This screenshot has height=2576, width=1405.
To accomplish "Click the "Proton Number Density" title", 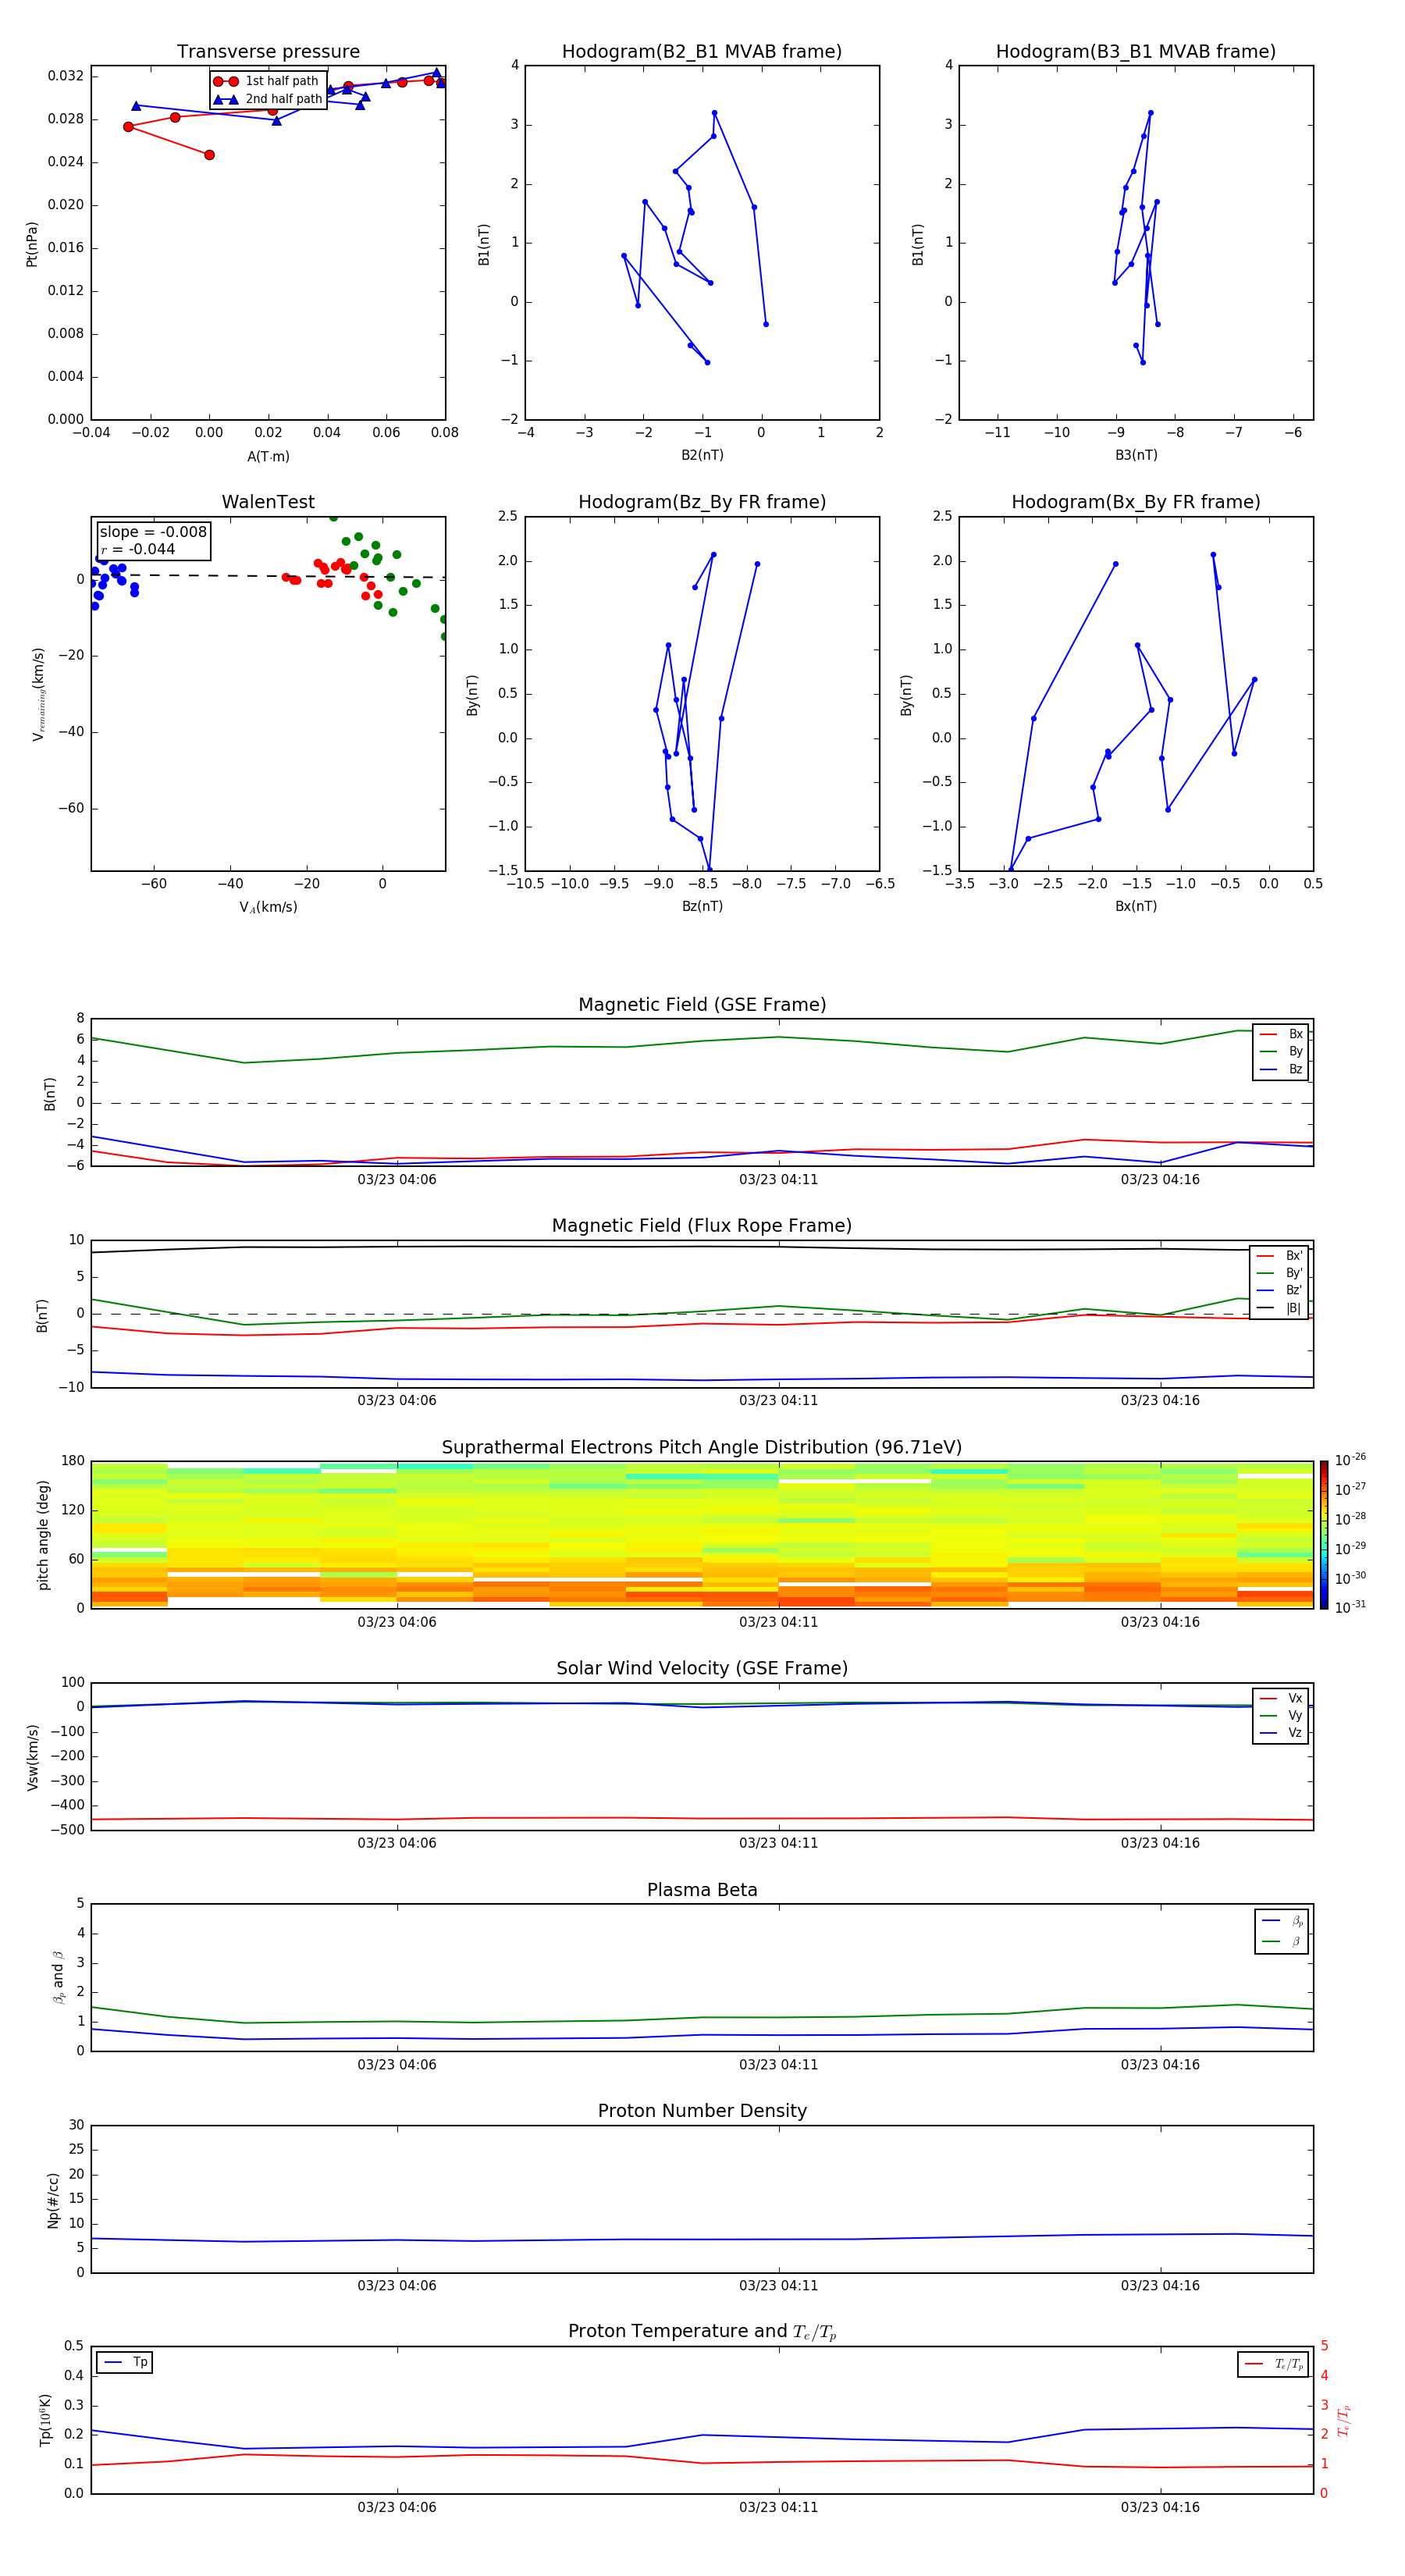I will click(x=702, y=2111).
